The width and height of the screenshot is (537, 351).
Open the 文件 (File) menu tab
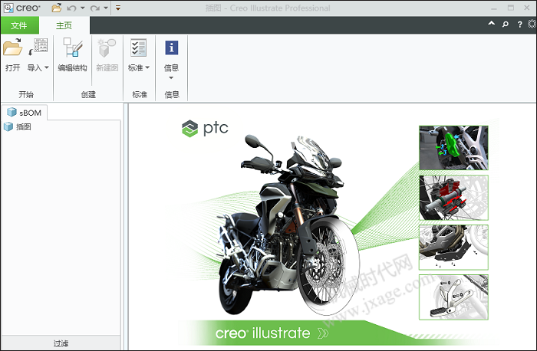pos(19,25)
